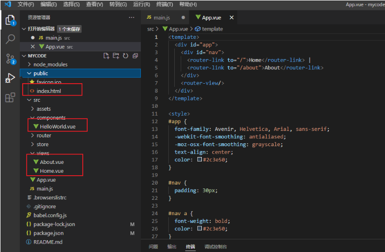This screenshot has height=252, width=385.
Task: Click line number 10 in gutter
Action: tap(155, 106)
